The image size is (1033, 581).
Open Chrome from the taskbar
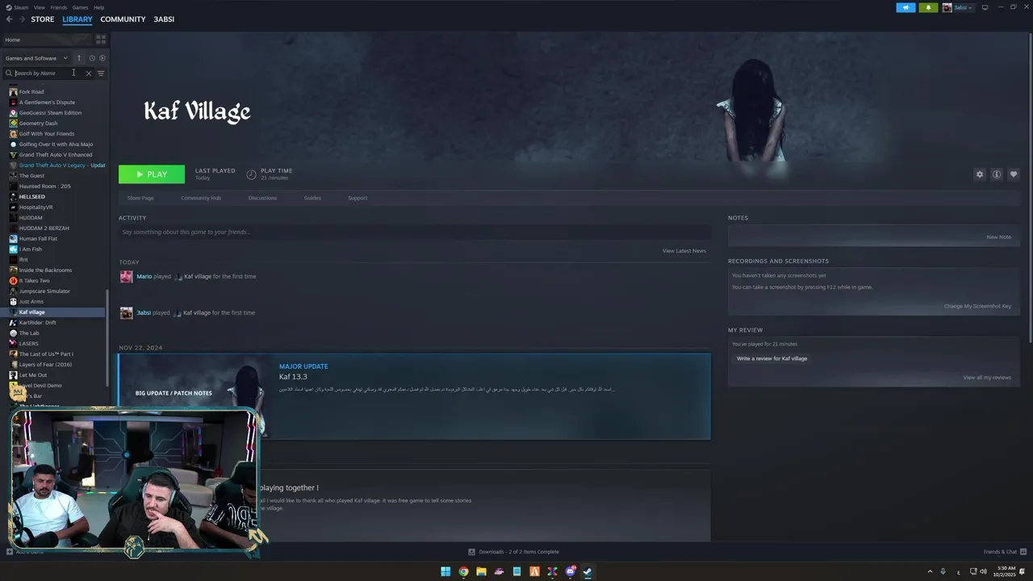coord(463,571)
